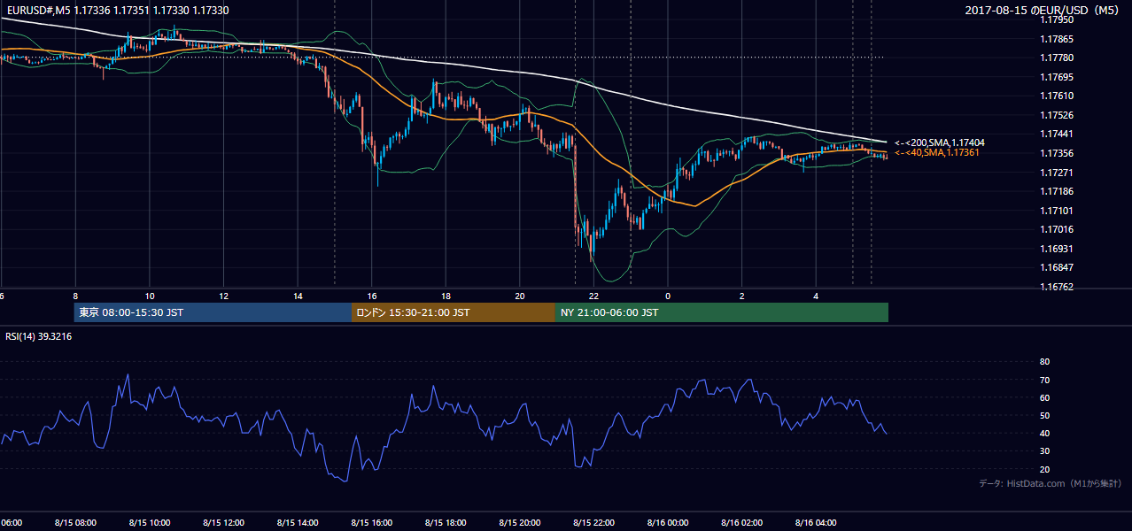Click price axis label 1.17016
The width and height of the screenshot is (1132, 531).
[x=1057, y=229]
